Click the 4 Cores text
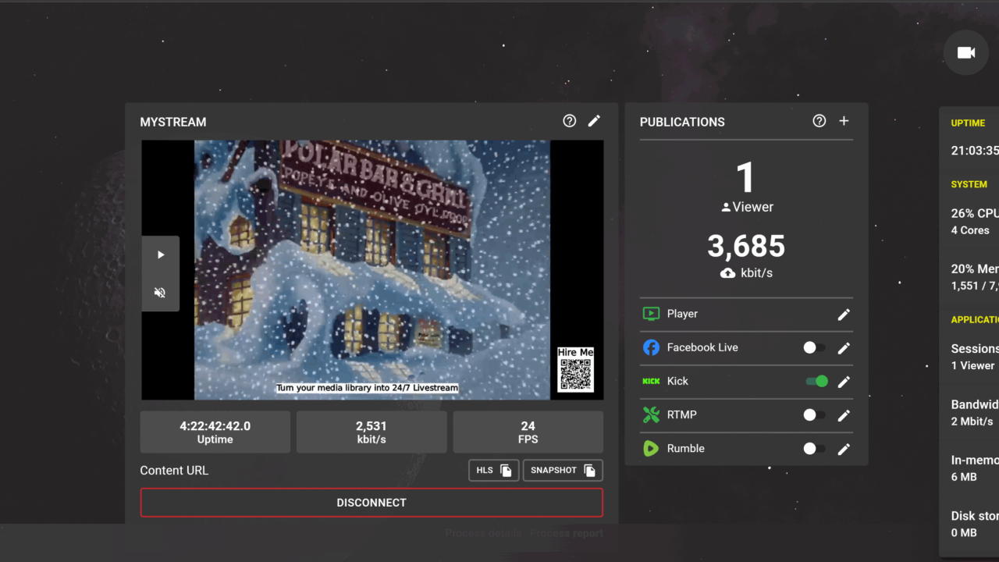The height and width of the screenshot is (562, 999). [x=970, y=230]
